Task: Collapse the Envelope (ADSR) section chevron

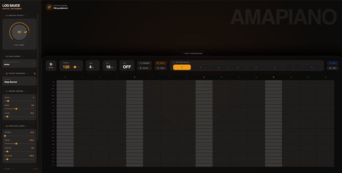Action: click(x=27, y=126)
